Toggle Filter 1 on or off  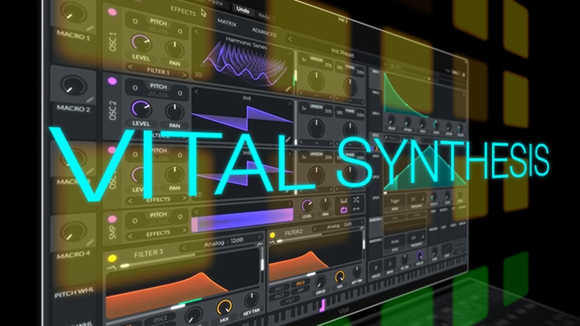click(x=112, y=259)
